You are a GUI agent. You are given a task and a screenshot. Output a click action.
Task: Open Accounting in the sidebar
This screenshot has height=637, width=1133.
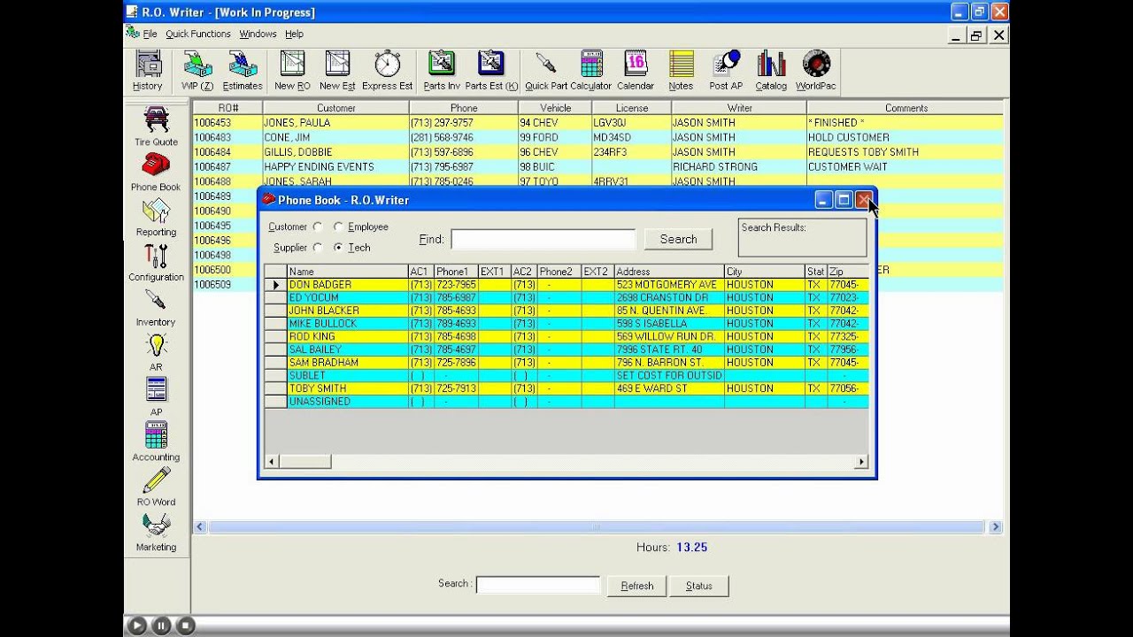click(x=156, y=442)
